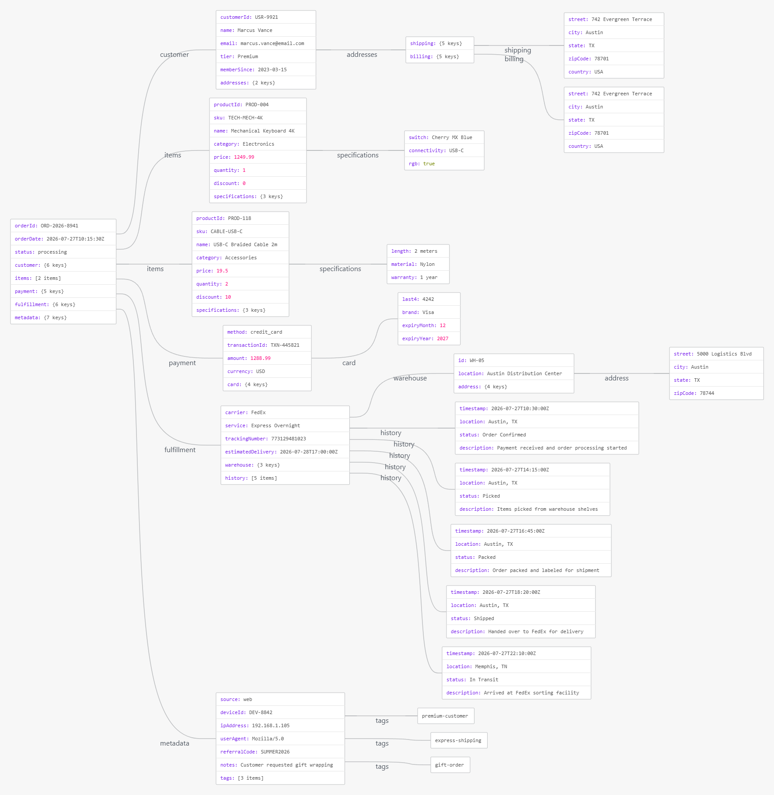The width and height of the screenshot is (774, 795).
Task: Click transactionId: TXN-445821 row
Action: 267,345
